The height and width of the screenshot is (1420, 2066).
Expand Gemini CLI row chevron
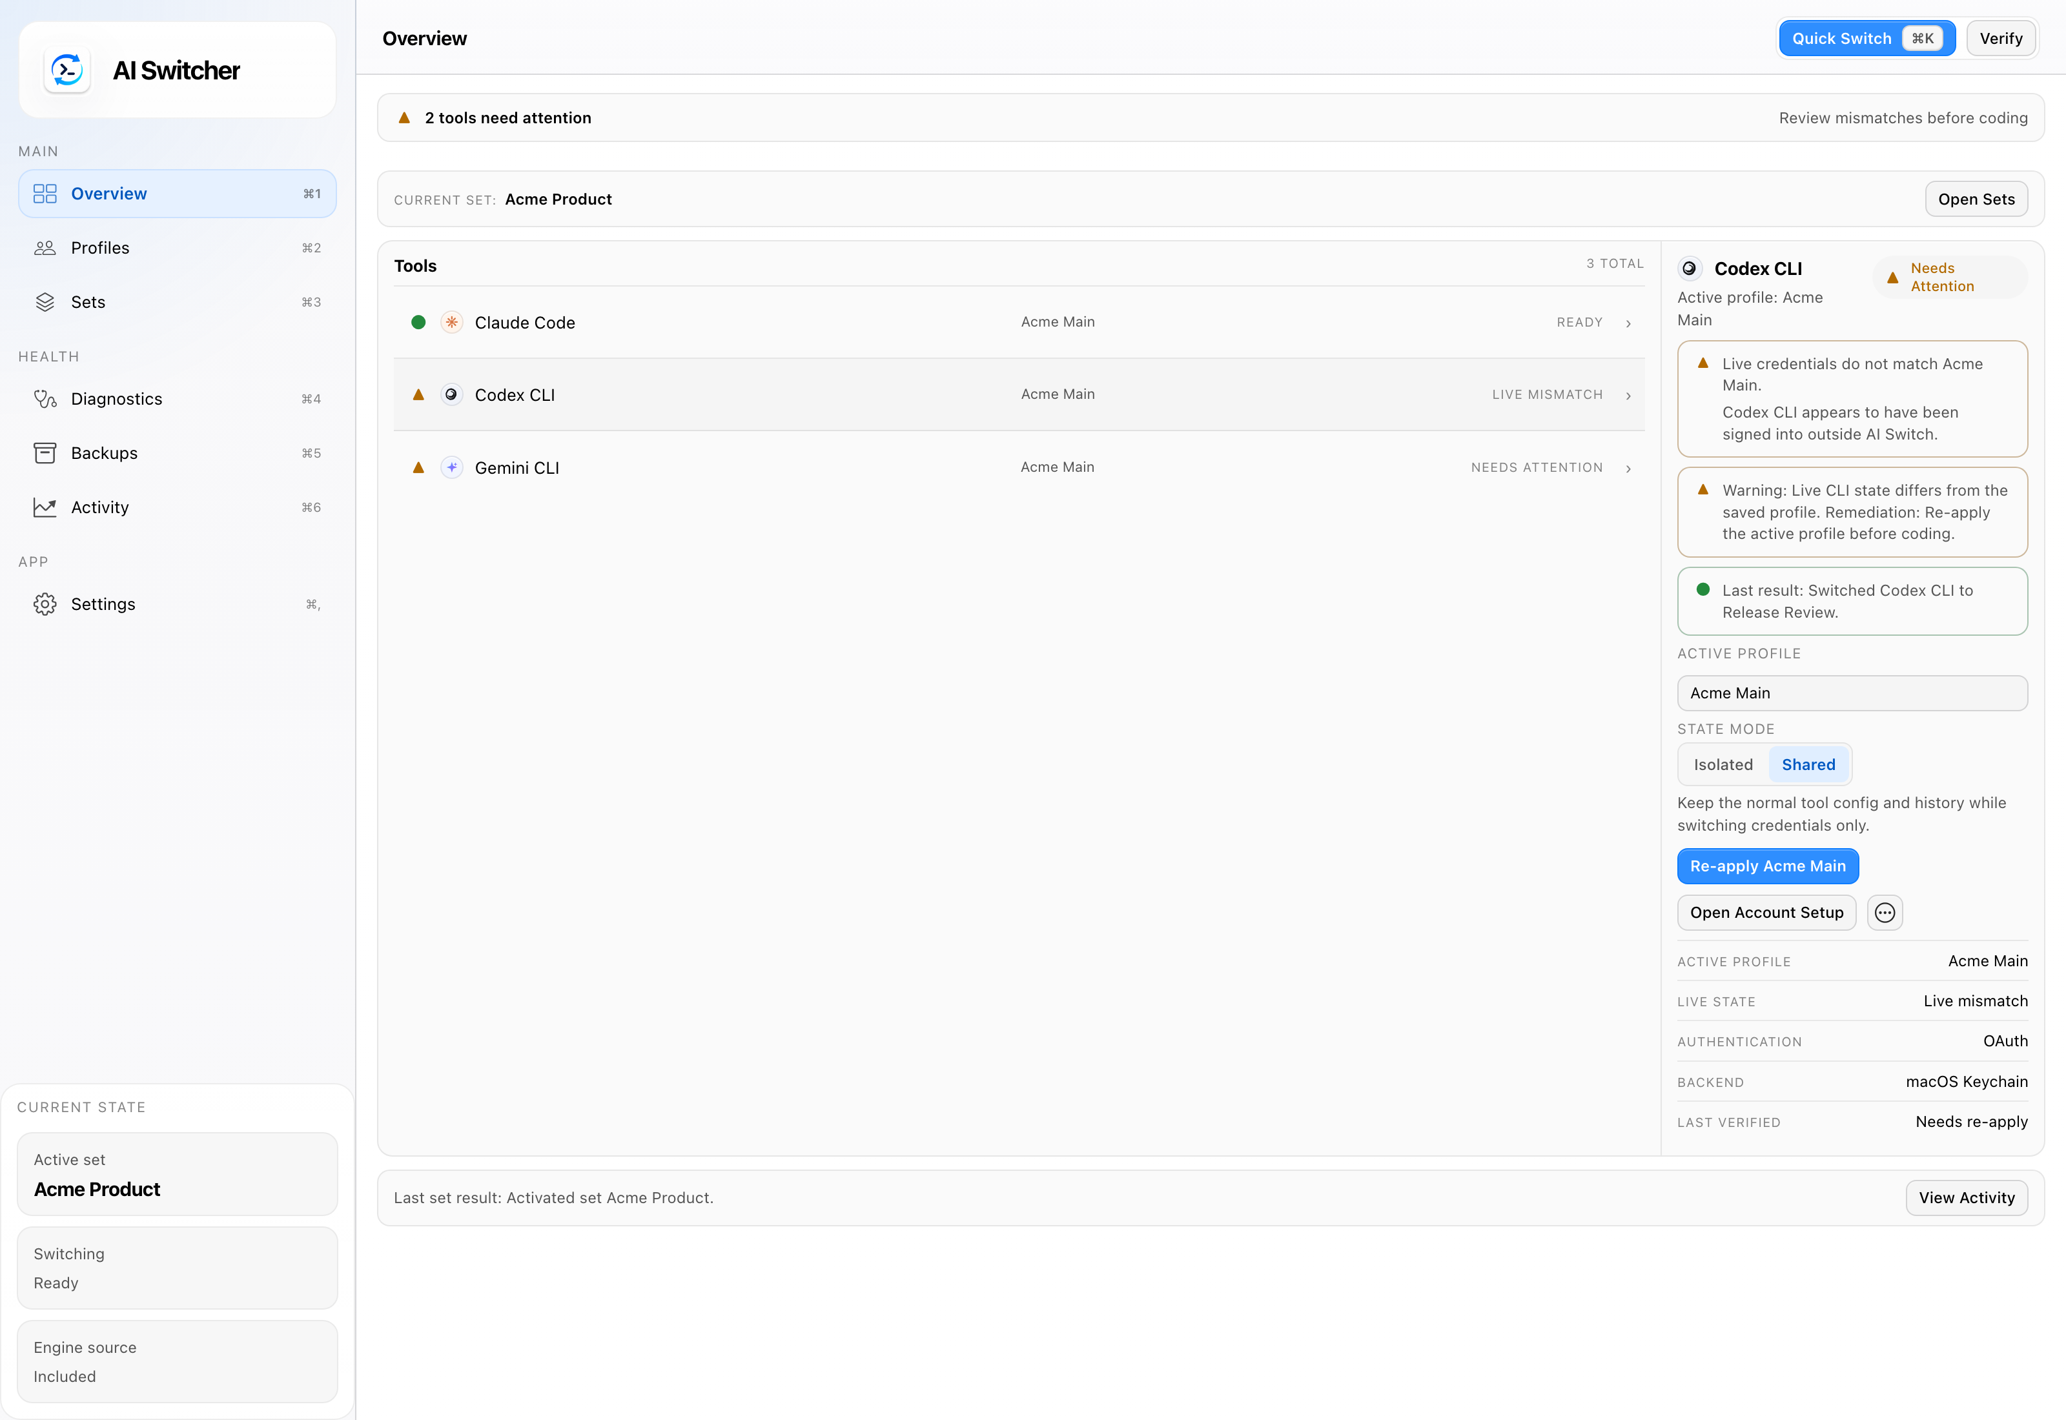1628,468
